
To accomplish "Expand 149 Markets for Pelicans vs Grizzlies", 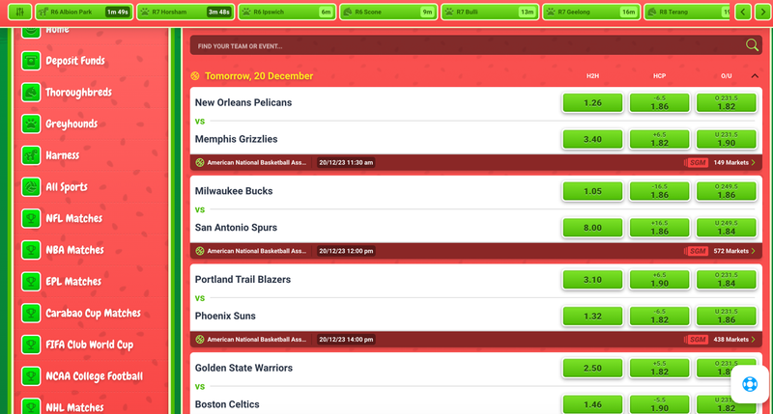I will [x=734, y=162].
